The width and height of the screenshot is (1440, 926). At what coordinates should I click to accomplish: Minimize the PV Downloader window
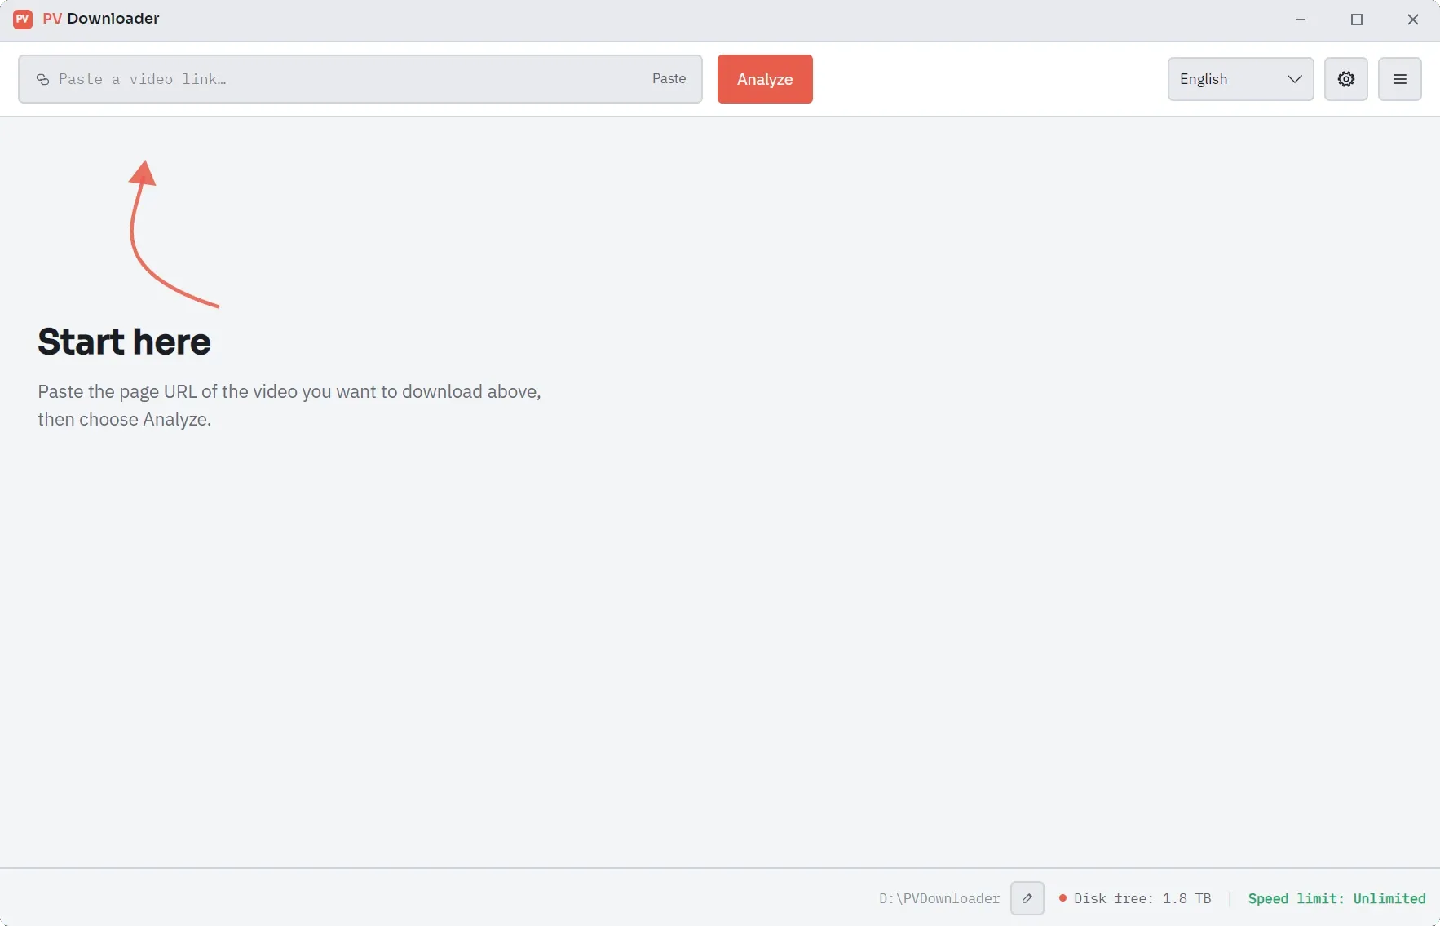pos(1301,20)
